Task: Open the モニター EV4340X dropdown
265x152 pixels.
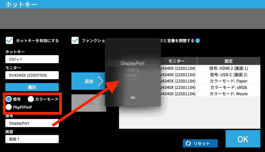Action: (32, 75)
